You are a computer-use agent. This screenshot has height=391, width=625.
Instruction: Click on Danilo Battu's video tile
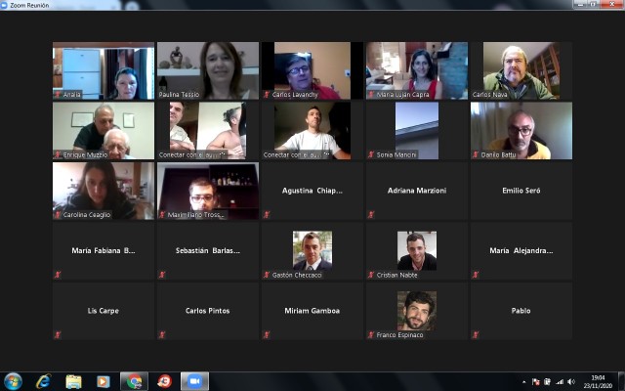coord(521,130)
